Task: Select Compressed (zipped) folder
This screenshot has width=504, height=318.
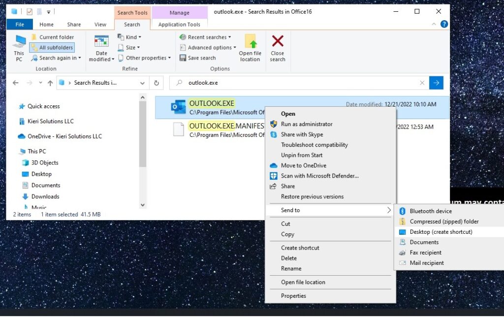Action: click(450, 222)
